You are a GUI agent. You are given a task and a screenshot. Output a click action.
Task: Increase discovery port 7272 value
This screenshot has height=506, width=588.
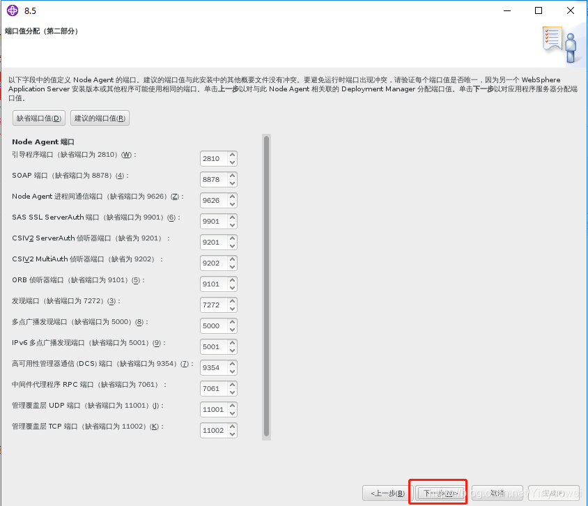[x=233, y=302]
